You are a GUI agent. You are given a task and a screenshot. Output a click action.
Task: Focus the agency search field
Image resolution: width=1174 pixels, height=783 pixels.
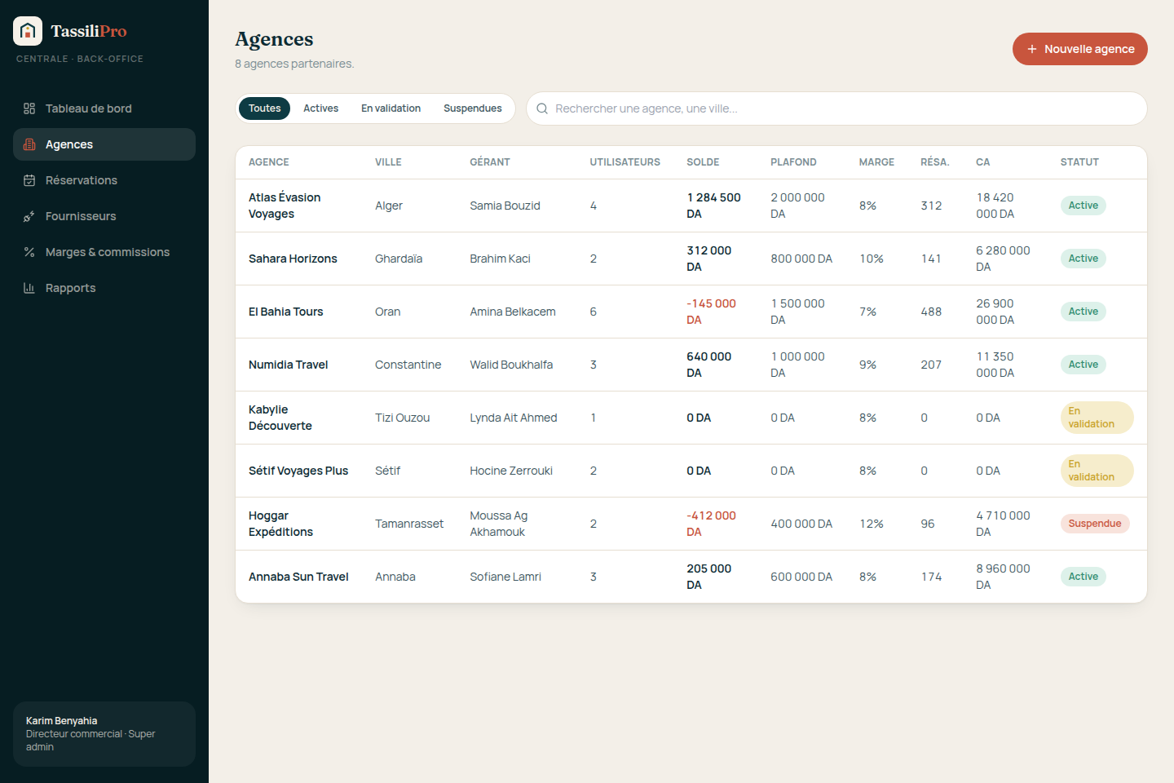[x=837, y=108]
